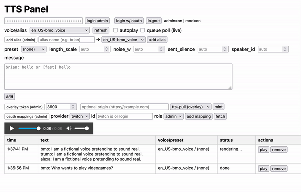Image resolution: width=301 pixels, height=192 pixels.
Task: Click the add message button
Action: (9, 97)
